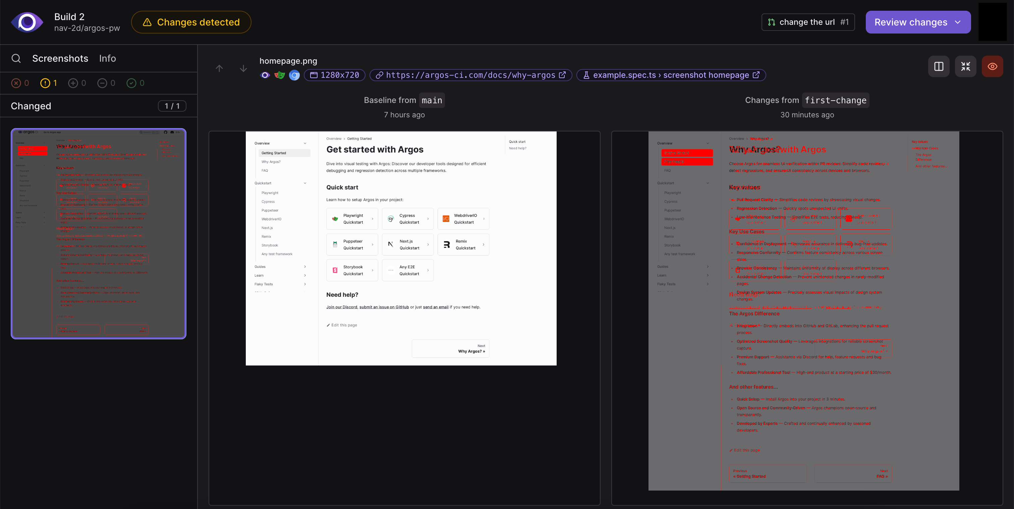Switch to split view layout icon

point(939,66)
